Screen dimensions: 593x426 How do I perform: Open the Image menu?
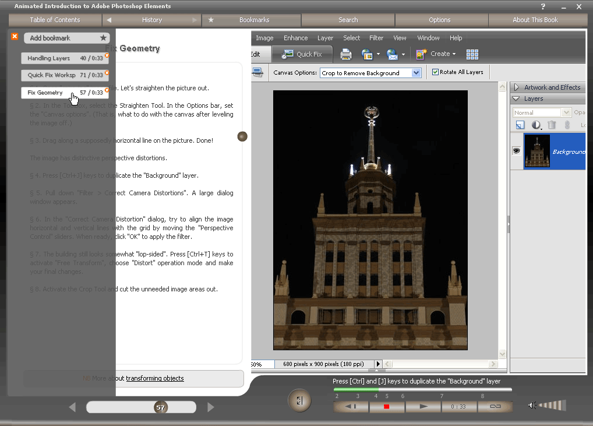coord(264,38)
